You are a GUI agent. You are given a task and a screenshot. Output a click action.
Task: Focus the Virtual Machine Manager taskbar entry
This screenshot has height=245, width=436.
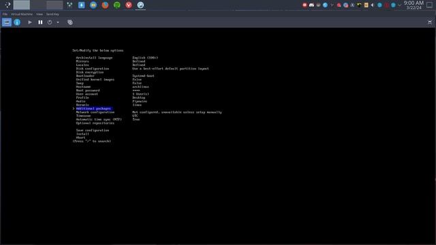[140, 5]
